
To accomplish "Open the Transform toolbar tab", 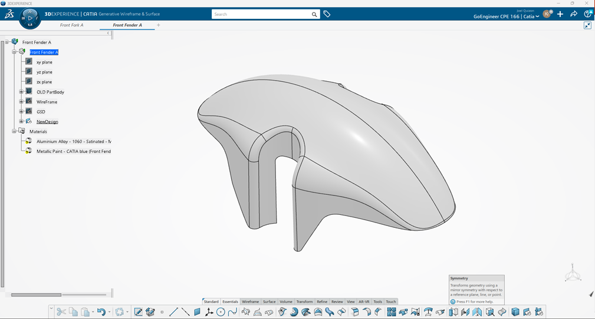I will pyautogui.click(x=304, y=301).
